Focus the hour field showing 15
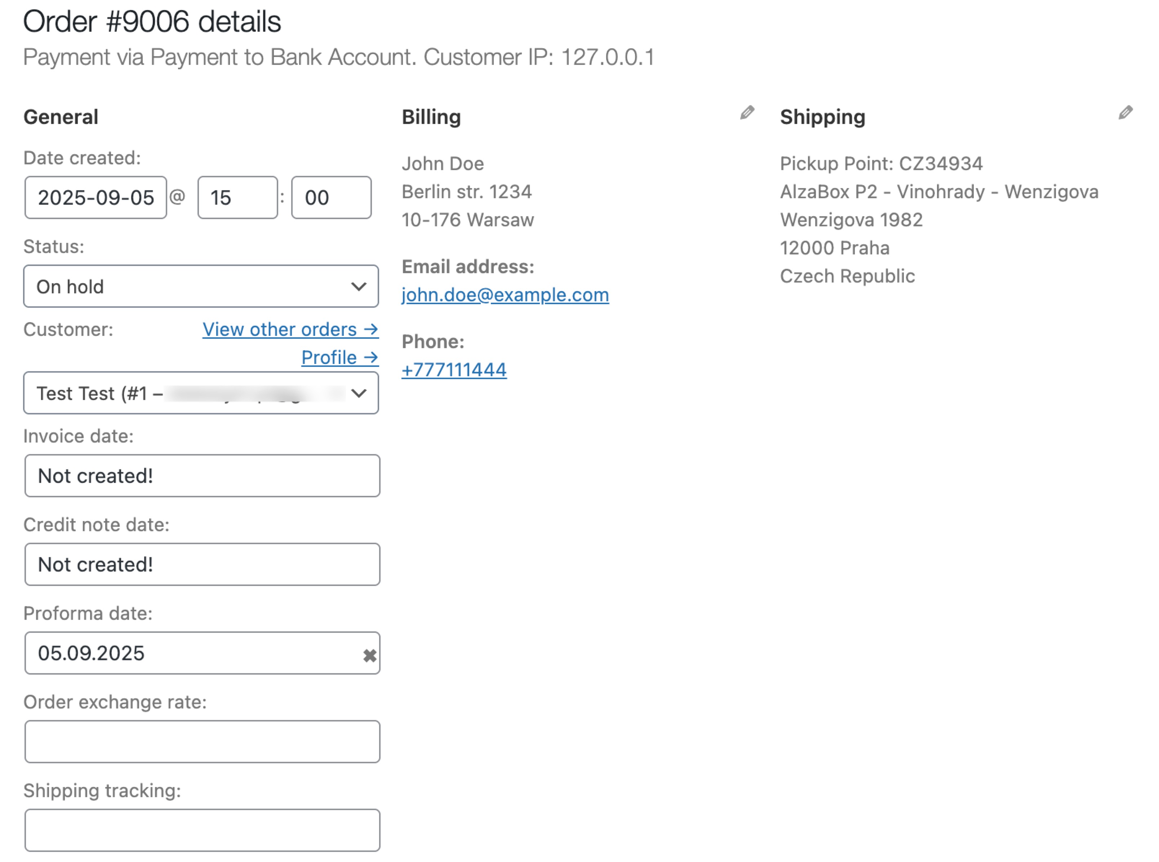The height and width of the screenshot is (862, 1159). point(237,198)
